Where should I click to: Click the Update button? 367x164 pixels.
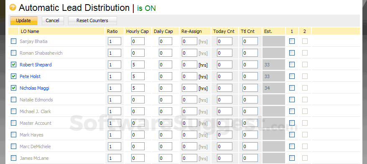coord(24,20)
